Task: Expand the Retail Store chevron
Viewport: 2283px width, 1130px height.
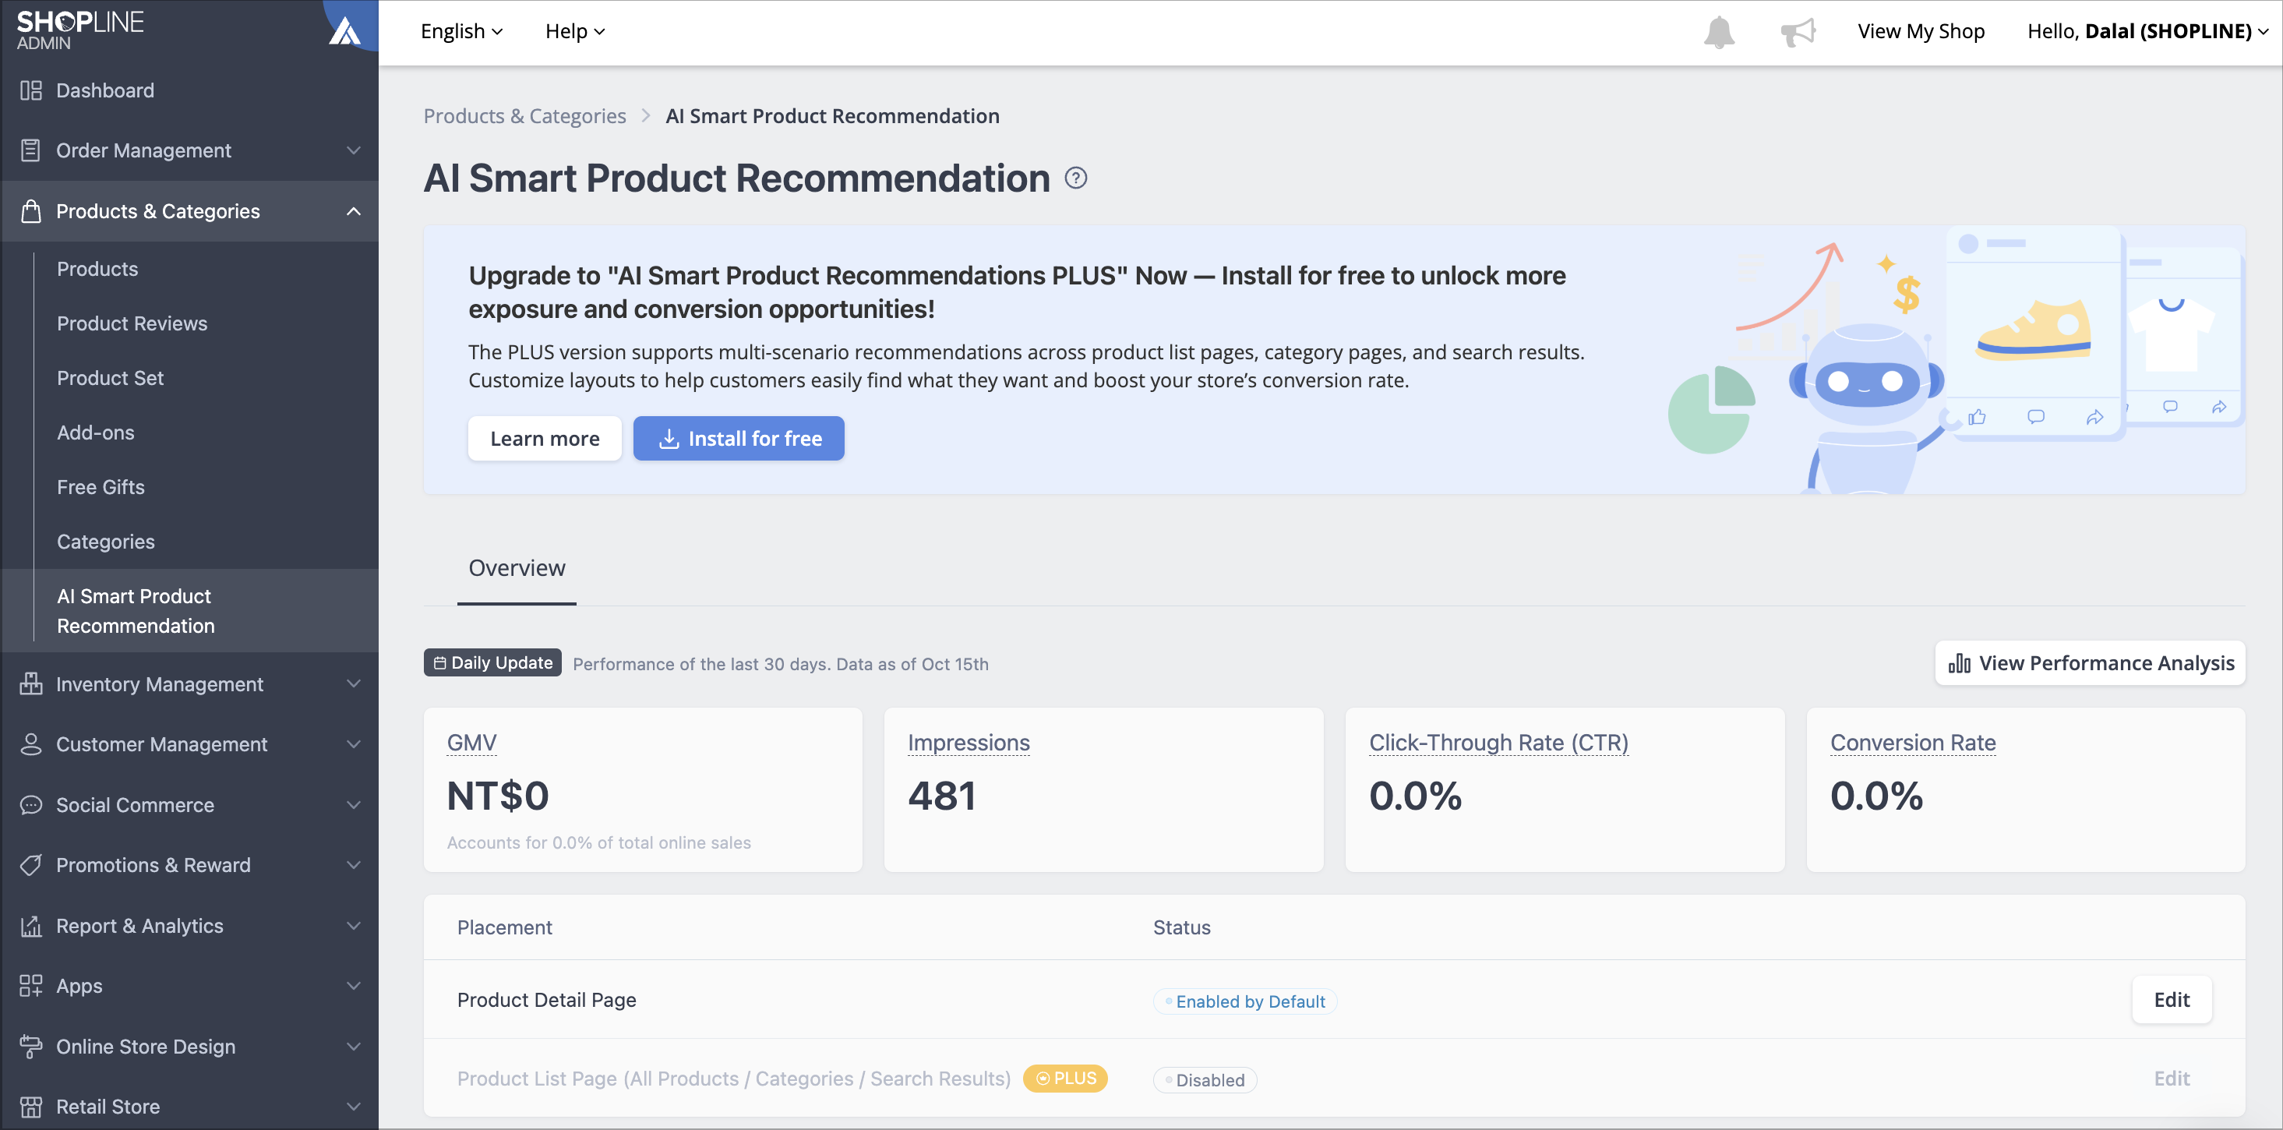Action: pos(354,1107)
